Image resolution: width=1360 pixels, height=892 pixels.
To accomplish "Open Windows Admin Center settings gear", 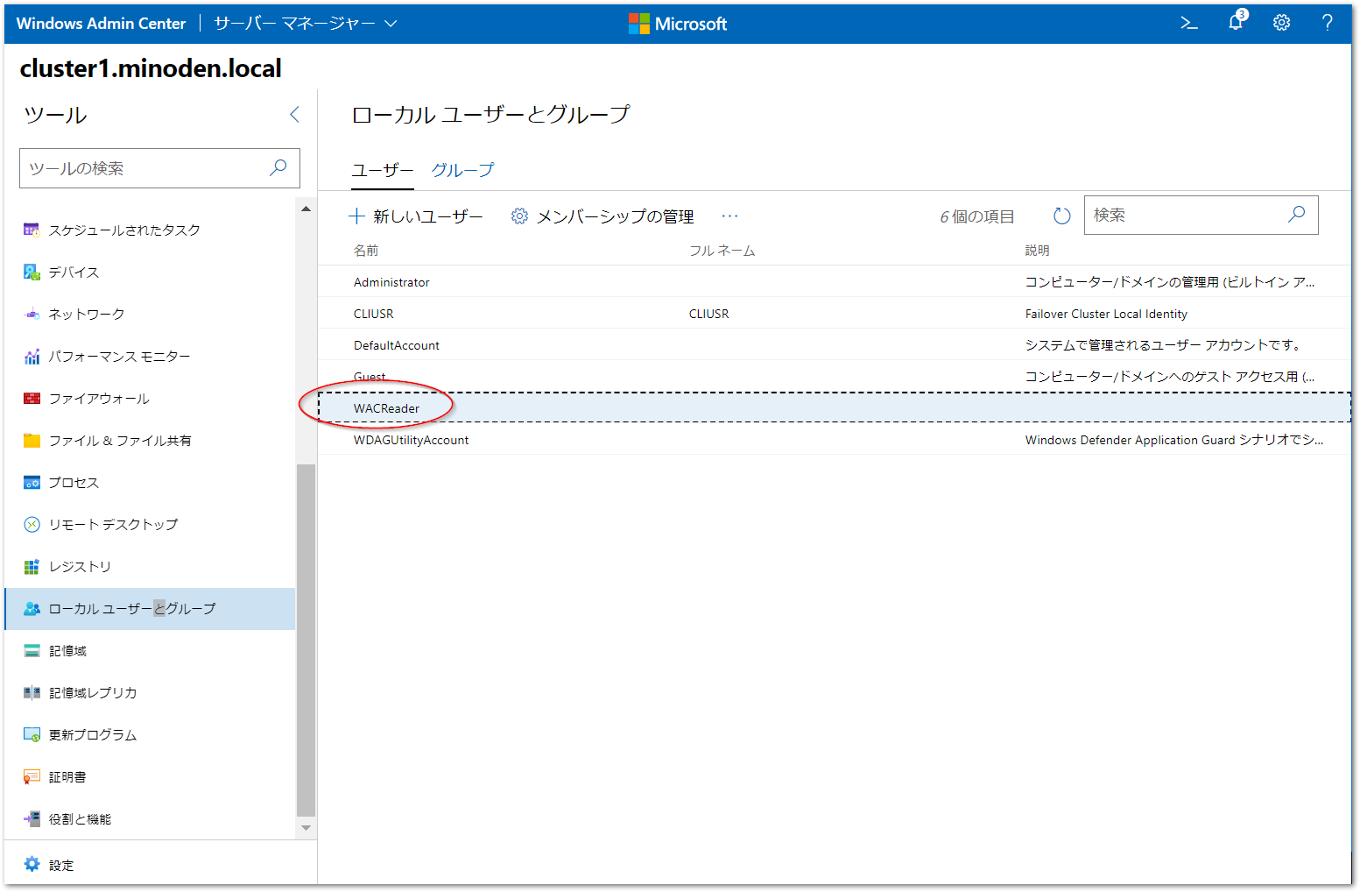I will (1281, 23).
